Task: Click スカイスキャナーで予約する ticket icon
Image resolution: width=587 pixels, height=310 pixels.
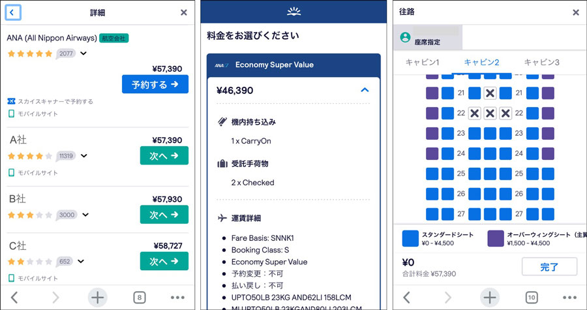Action: click(11, 101)
